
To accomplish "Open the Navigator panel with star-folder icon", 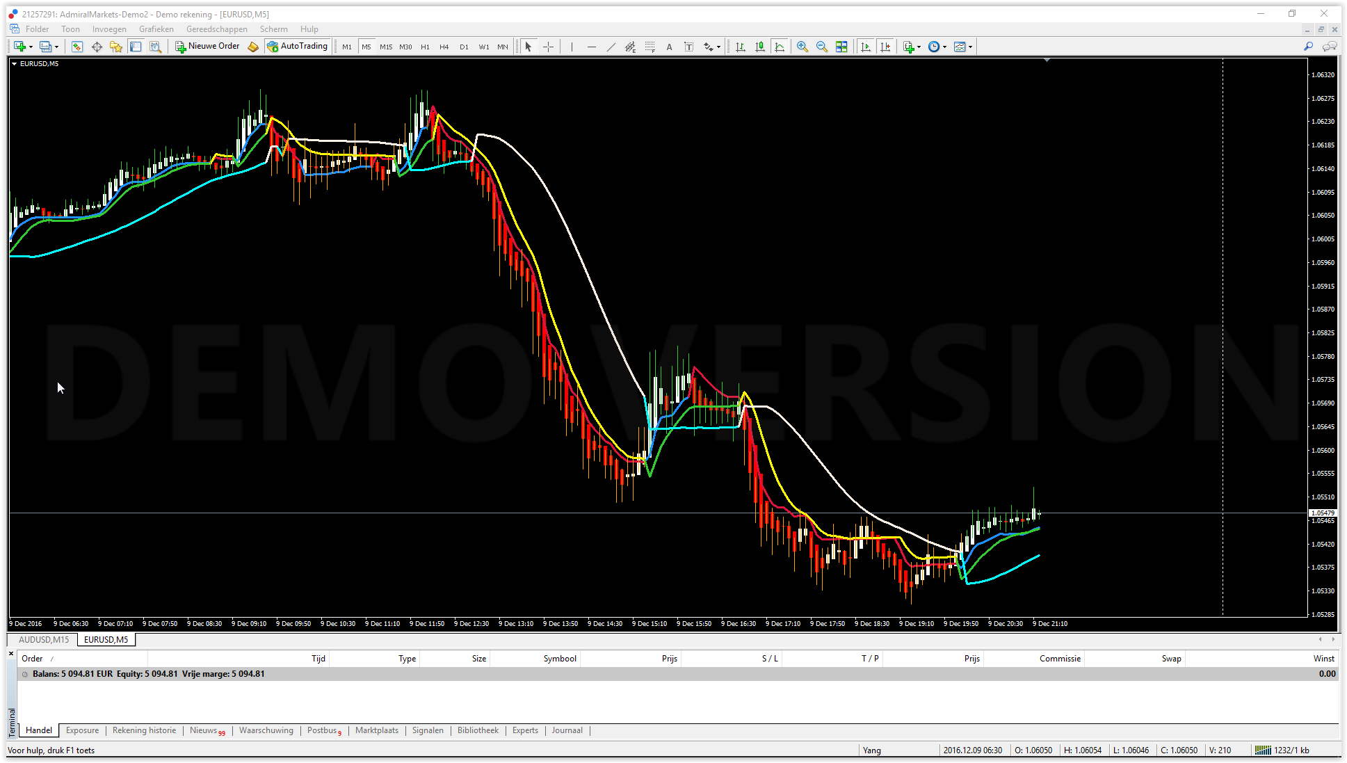I will click(115, 47).
